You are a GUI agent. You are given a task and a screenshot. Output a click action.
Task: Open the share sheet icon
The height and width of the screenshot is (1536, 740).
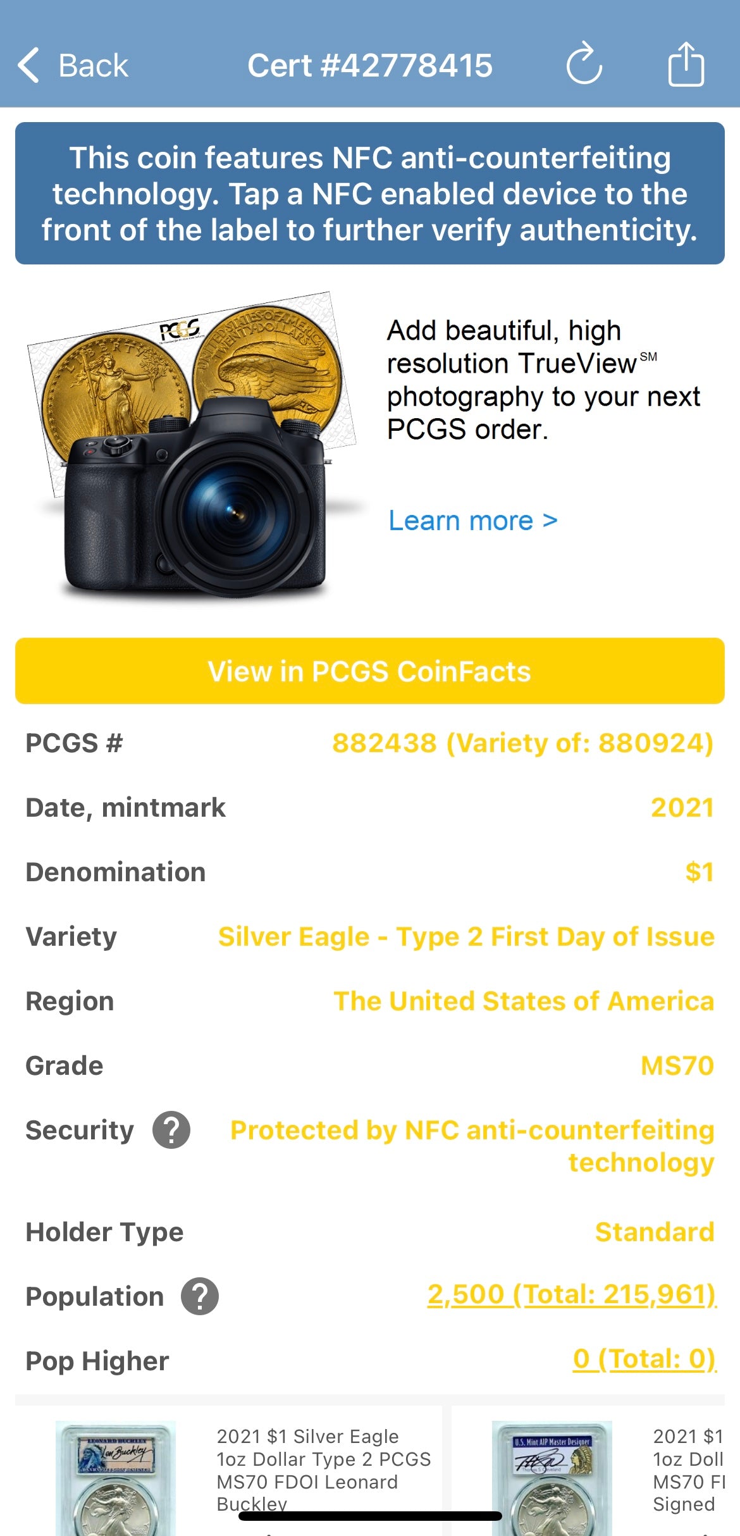pos(686,64)
